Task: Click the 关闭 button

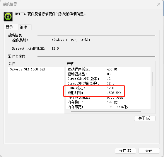Action: (149, 151)
